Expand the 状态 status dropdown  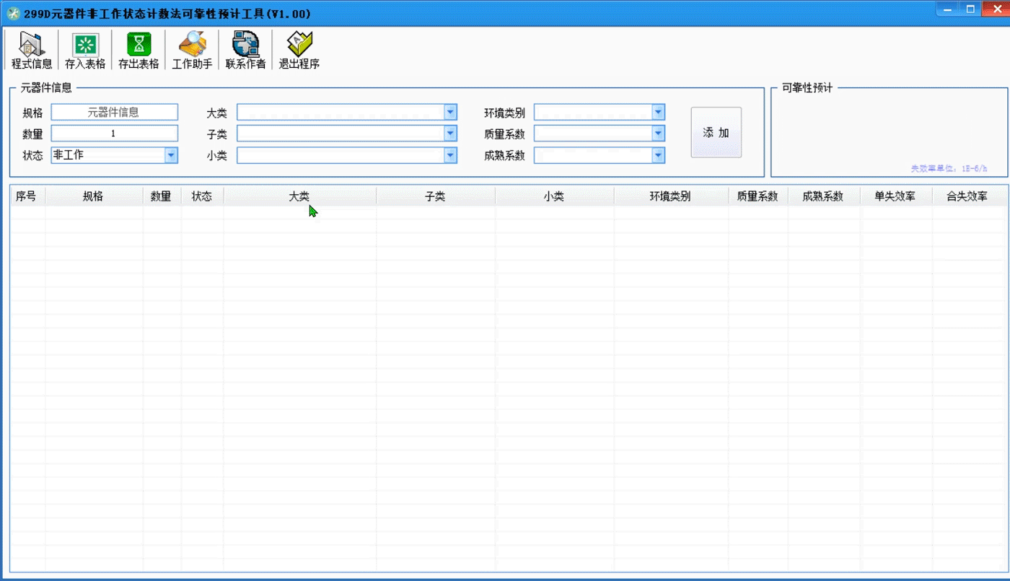[x=171, y=154]
